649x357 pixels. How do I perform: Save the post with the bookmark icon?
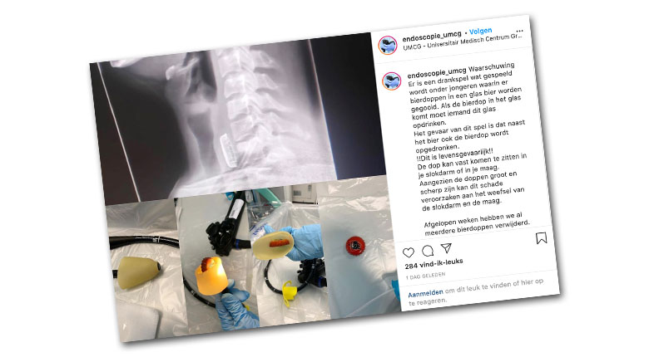[x=541, y=238]
